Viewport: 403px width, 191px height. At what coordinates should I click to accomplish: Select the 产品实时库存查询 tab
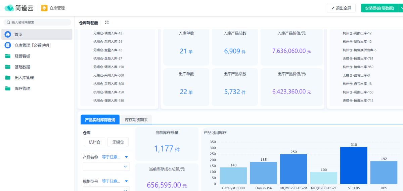(100, 120)
